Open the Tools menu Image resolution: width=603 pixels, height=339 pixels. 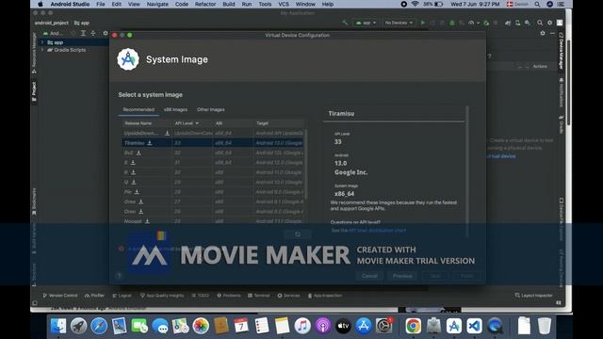click(265, 4)
